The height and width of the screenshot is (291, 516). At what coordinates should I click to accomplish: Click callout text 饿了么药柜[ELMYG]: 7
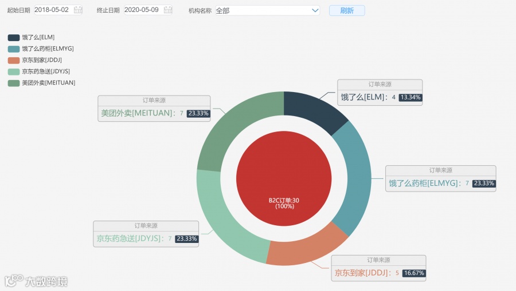429,183
